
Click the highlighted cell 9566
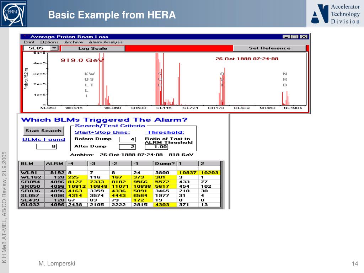(142, 182)
